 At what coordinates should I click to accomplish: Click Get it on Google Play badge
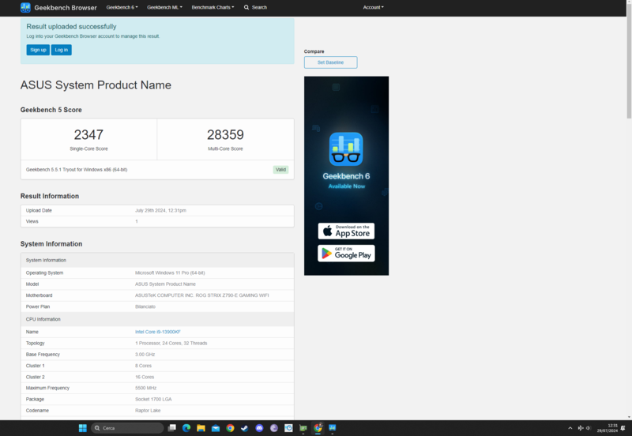(x=346, y=254)
